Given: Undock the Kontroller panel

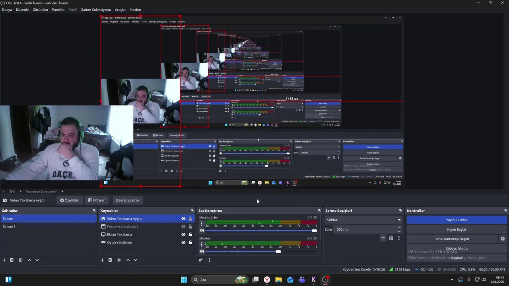Looking at the screenshot, I should coord(506,211).
